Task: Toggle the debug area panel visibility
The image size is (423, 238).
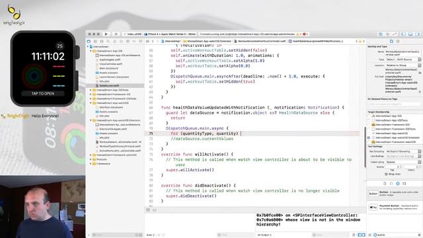Action: coord(410,34)
